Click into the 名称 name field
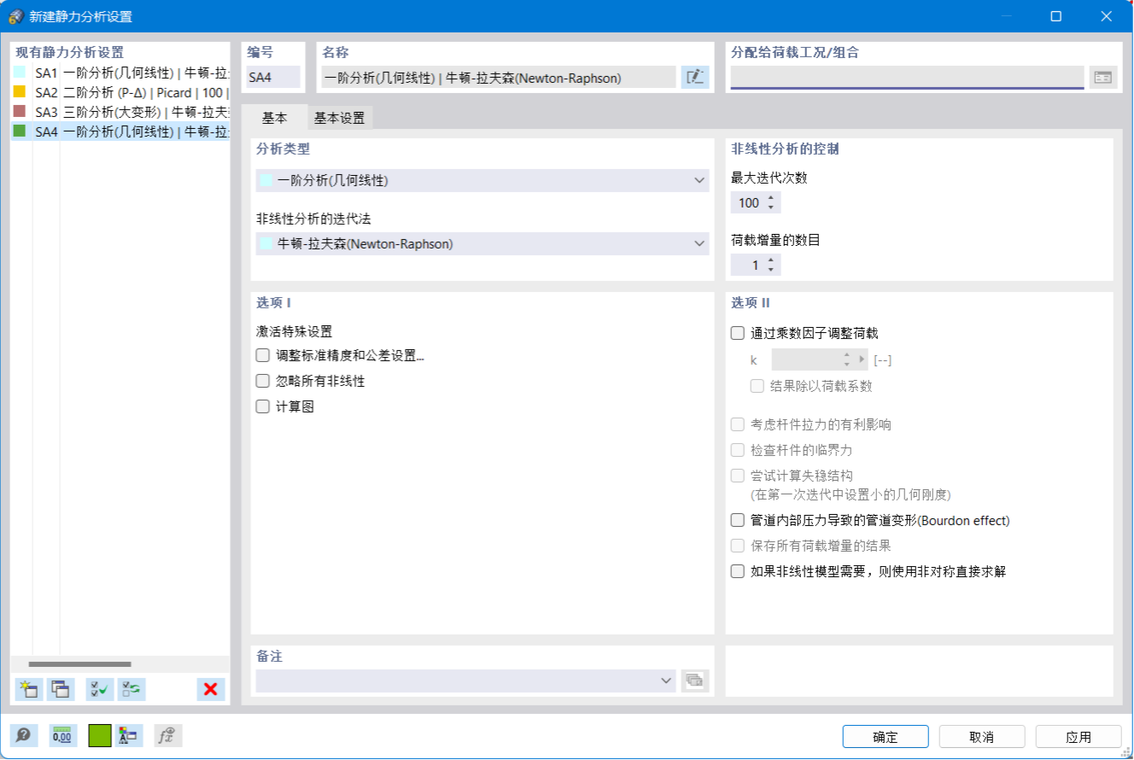 499,78
